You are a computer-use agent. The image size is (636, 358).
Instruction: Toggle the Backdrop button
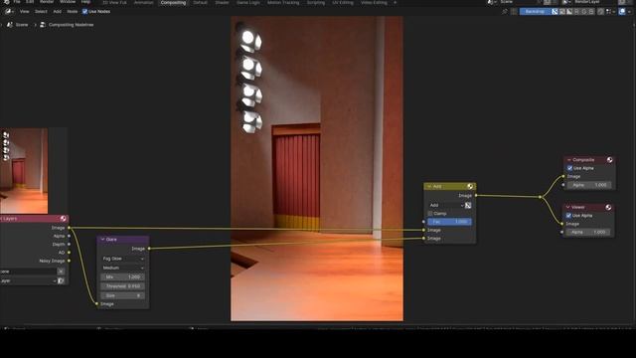535,11
